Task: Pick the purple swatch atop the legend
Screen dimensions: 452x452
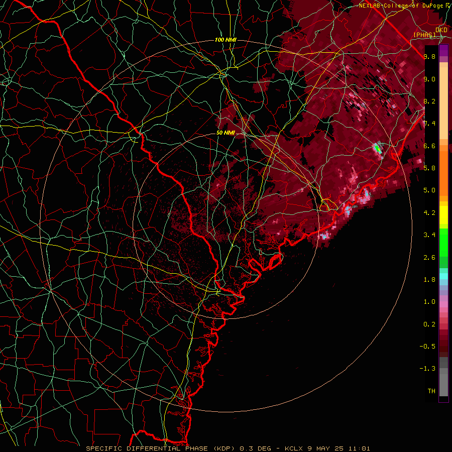Action: pyautogui.click(x=443, y=50)
